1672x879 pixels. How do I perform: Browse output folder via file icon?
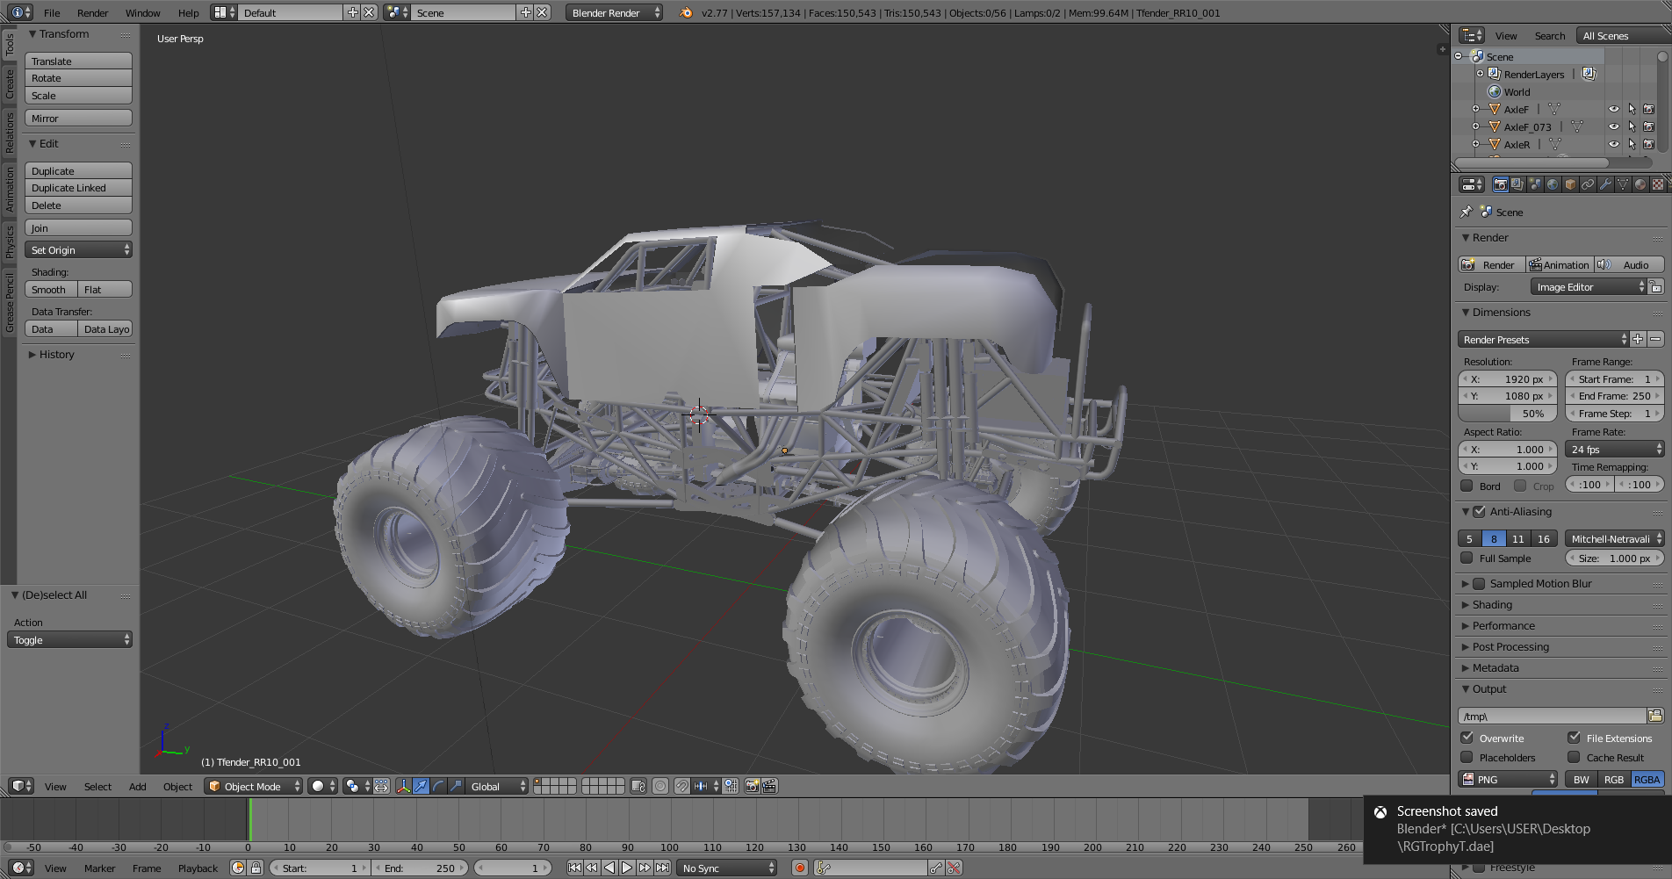pyautogui.click(x=1655, y=716)
